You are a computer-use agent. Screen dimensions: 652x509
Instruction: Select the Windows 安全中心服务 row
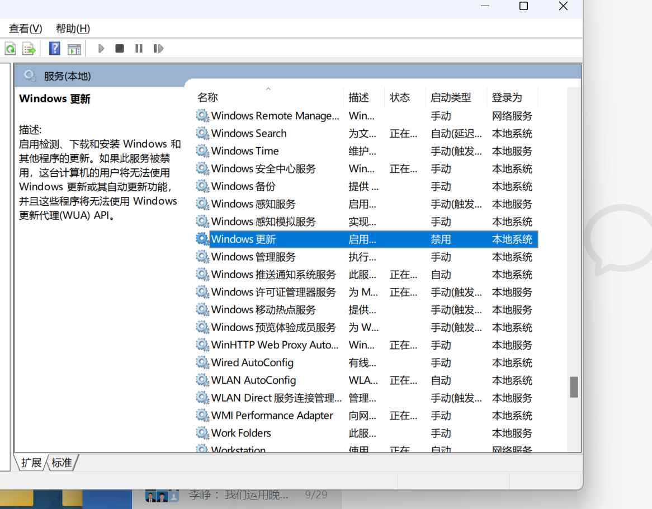pyautogui.click(x=366, y=168)
